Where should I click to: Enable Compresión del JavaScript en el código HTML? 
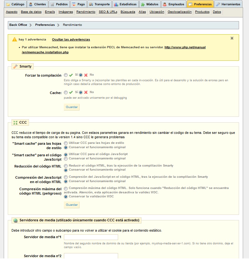66,177
